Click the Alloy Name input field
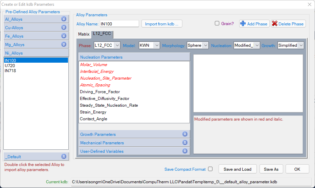315x188 pixels. [119, 24]
